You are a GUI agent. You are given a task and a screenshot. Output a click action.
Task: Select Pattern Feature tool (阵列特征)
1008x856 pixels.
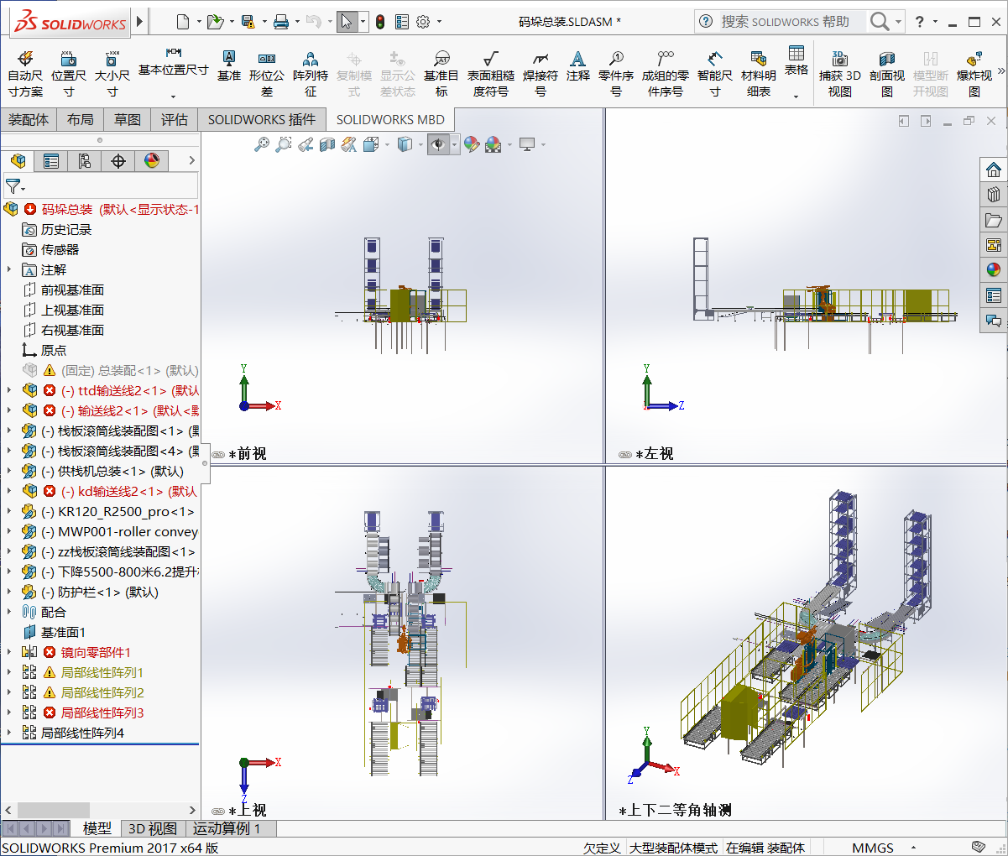(x=311, y=73)
